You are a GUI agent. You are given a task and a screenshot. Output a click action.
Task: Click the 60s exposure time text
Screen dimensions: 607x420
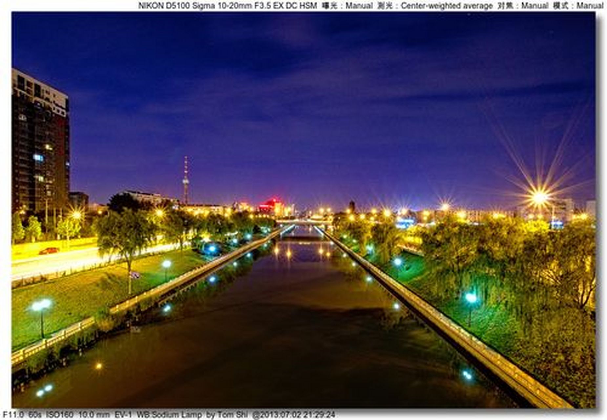pos(35,415)
